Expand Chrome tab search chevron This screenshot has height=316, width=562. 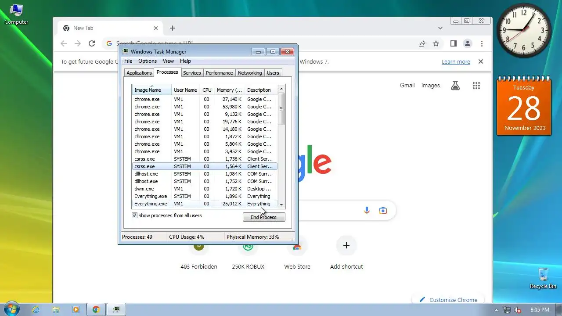[x=440, y=28]
